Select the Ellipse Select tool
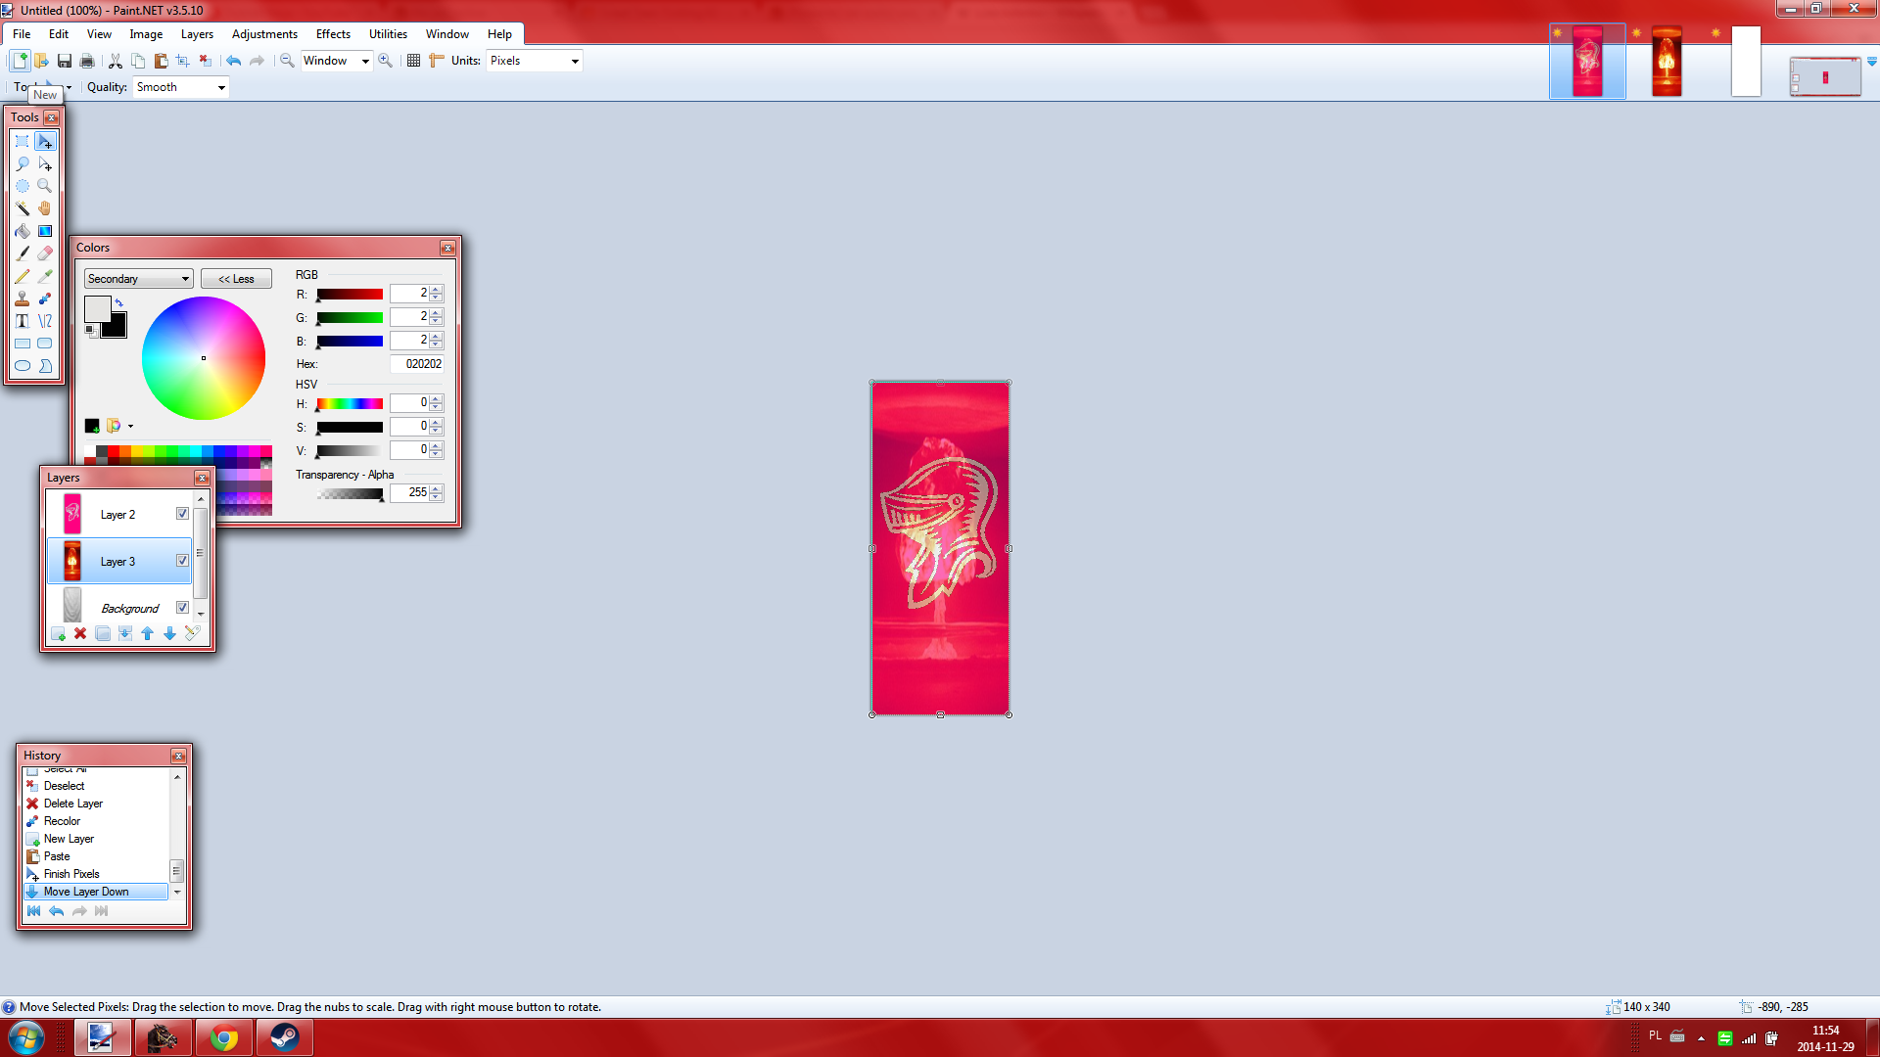This screenshot has width=1880, height=1057. point(22,186)
